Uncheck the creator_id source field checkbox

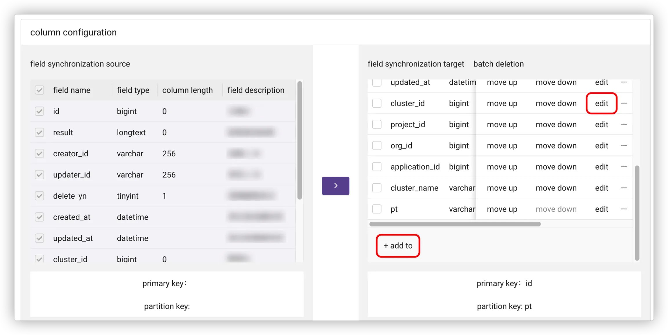39,153
